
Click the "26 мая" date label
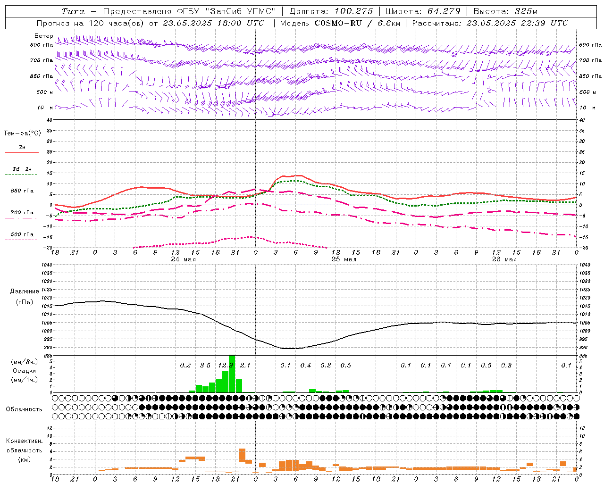pos(504,259)
